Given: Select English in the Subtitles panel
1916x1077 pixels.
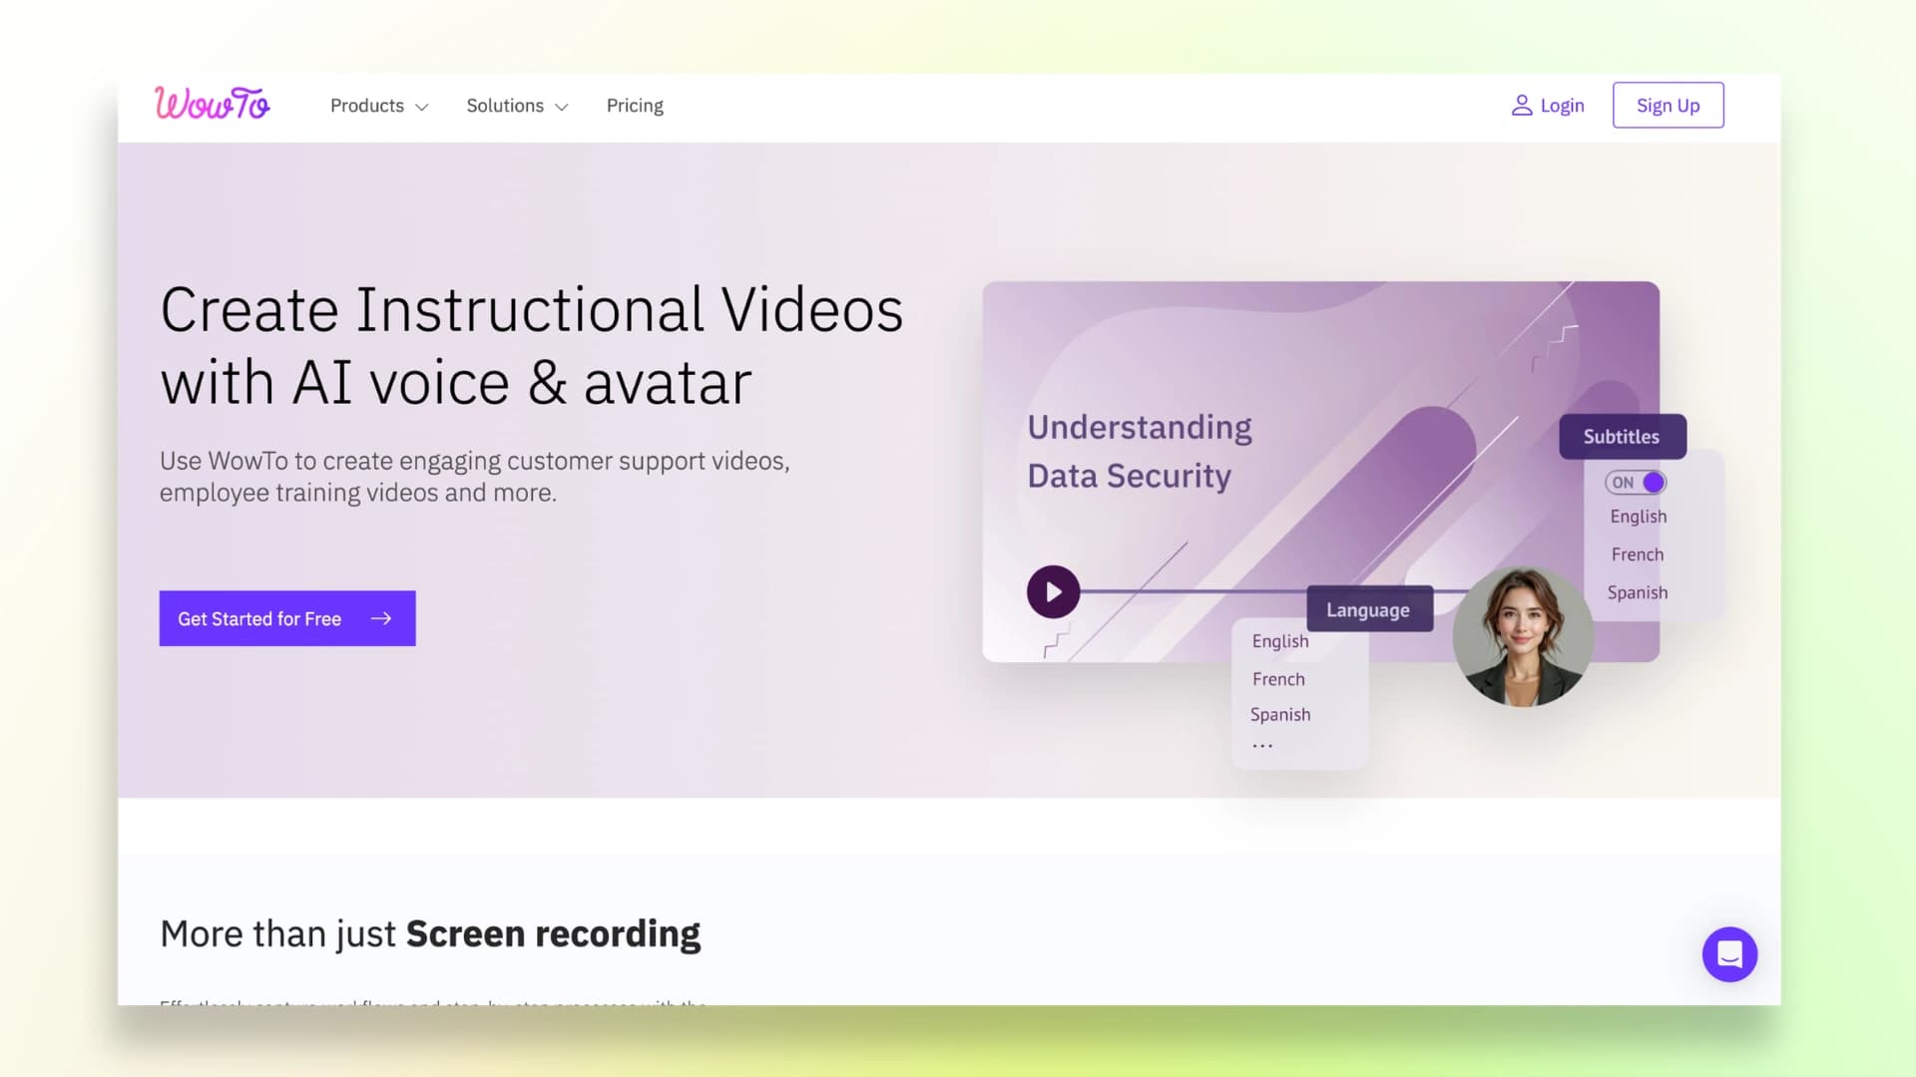Looking at the screenshot, I should (1638, 516).
